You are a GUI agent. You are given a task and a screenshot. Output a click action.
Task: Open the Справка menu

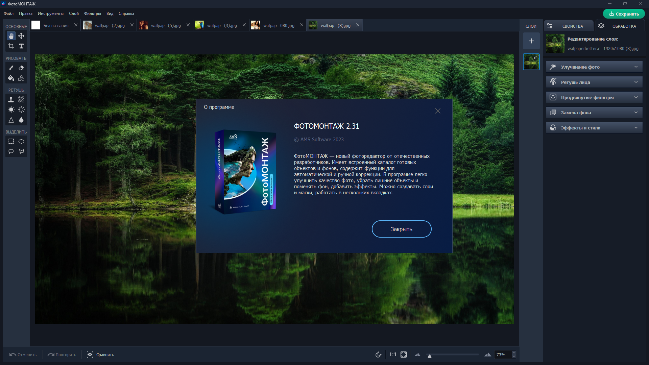(x=126, y=14)
